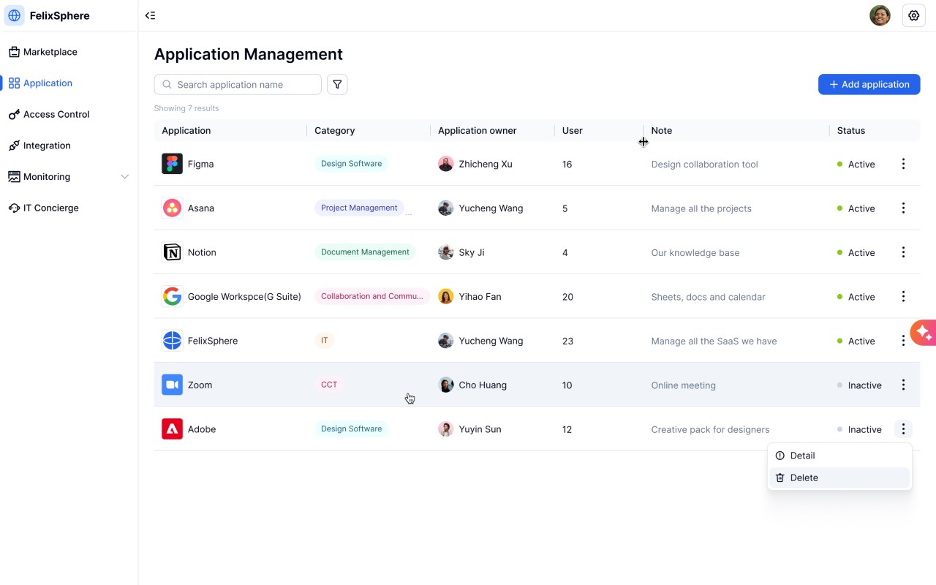This screenshot has height=585, width=936.
Task: Open row actions menu for Asana
Action: tap(903, 208)
